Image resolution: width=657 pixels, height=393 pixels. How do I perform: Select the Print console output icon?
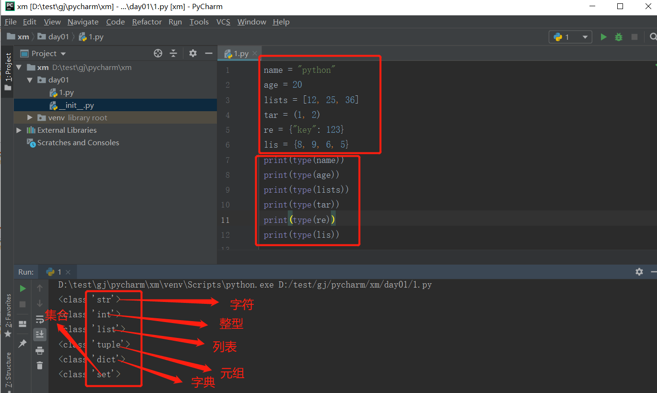point(40,350)
